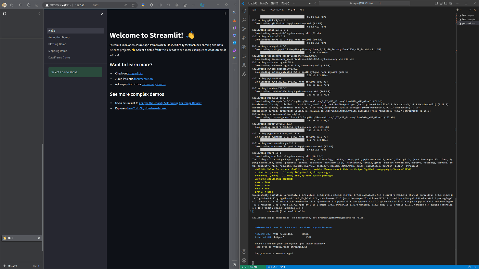
Task: Add this page to Edge favorites
Action: (133, 5)
